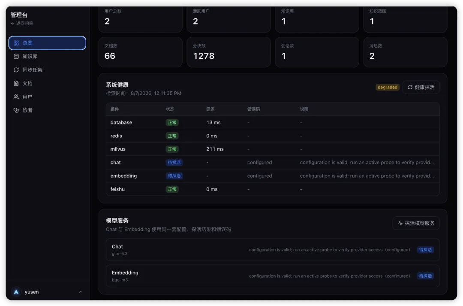The width and height of the screenshot is (463, 306).
Task: Click the 用户总数 stat card
Action: (141, 18)
